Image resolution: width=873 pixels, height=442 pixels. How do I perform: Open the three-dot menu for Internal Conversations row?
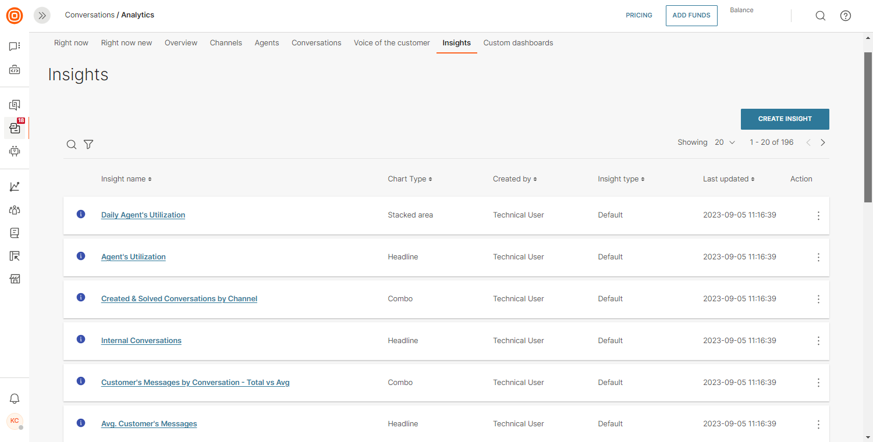tap(818, 341)
